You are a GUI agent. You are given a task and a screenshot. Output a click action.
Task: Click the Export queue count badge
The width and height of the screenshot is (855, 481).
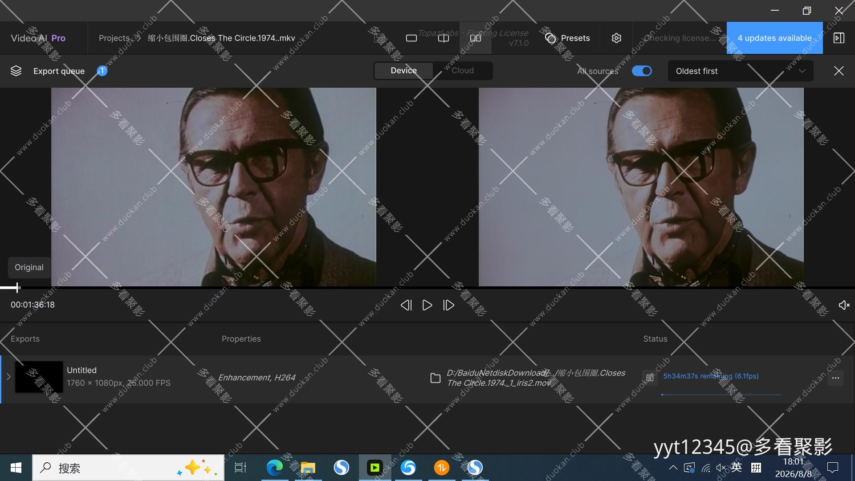click(102, 71)
